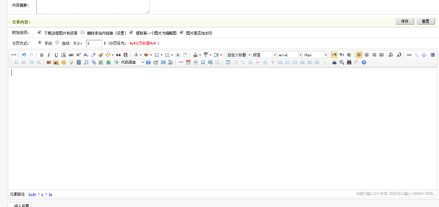
Task: Insert special character with the Omega icon
Action: 203,62
